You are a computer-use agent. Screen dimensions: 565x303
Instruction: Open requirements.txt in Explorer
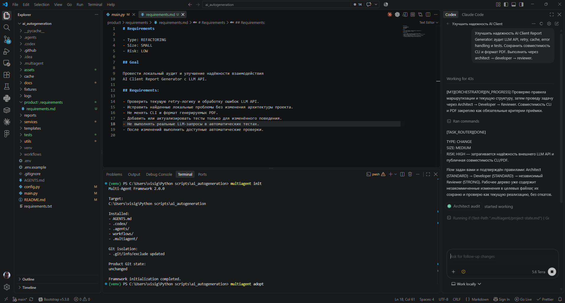click(38, 206)
